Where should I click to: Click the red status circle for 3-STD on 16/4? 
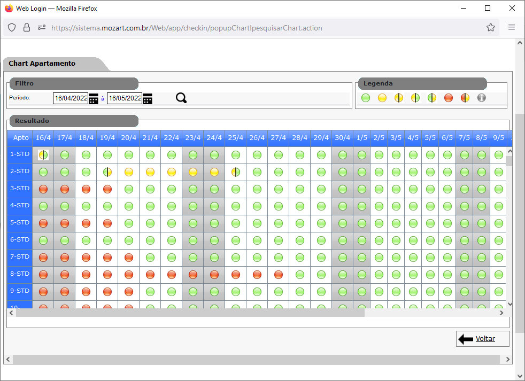point(43,189)
